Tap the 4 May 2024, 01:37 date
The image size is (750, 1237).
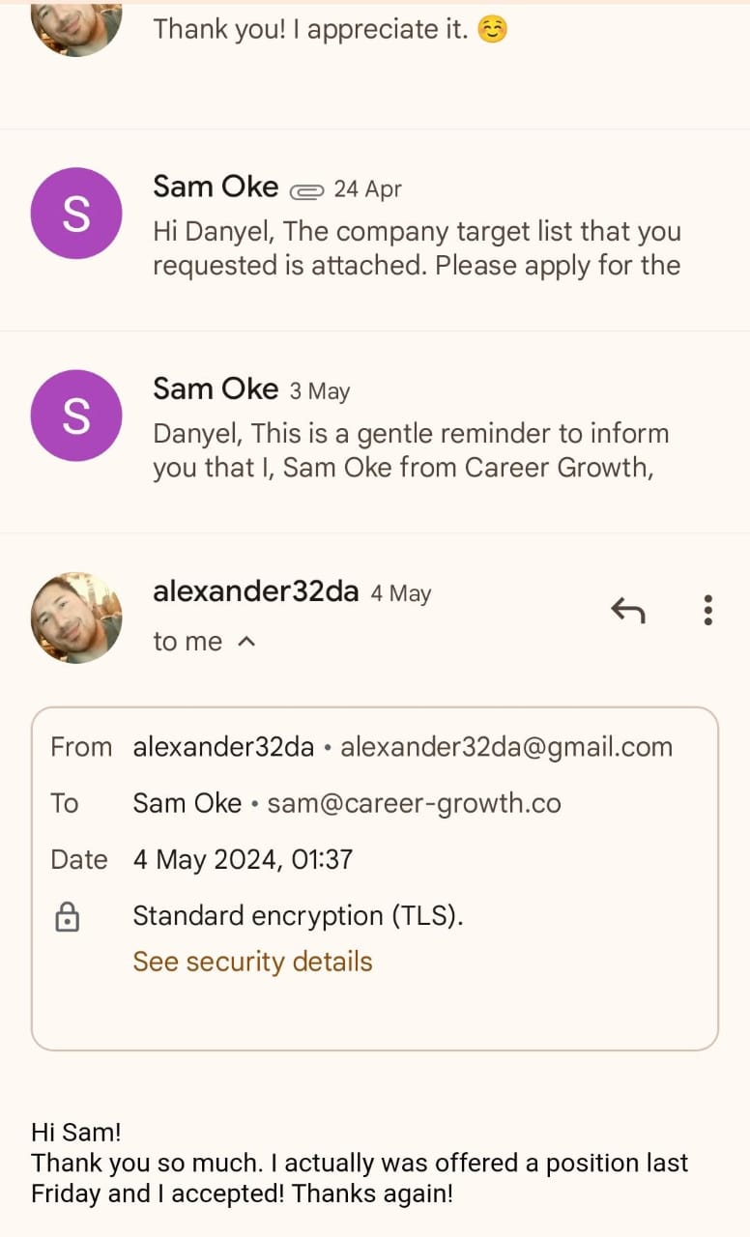pos(243,859)
